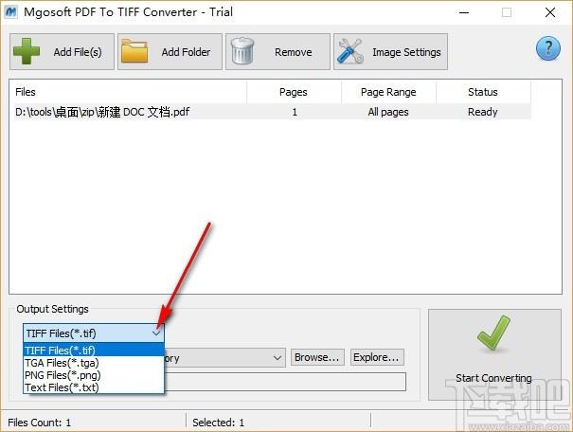Click the Files Count: 1 status text
The height and width of the screenshot is (432, 573).
point(39,423)
